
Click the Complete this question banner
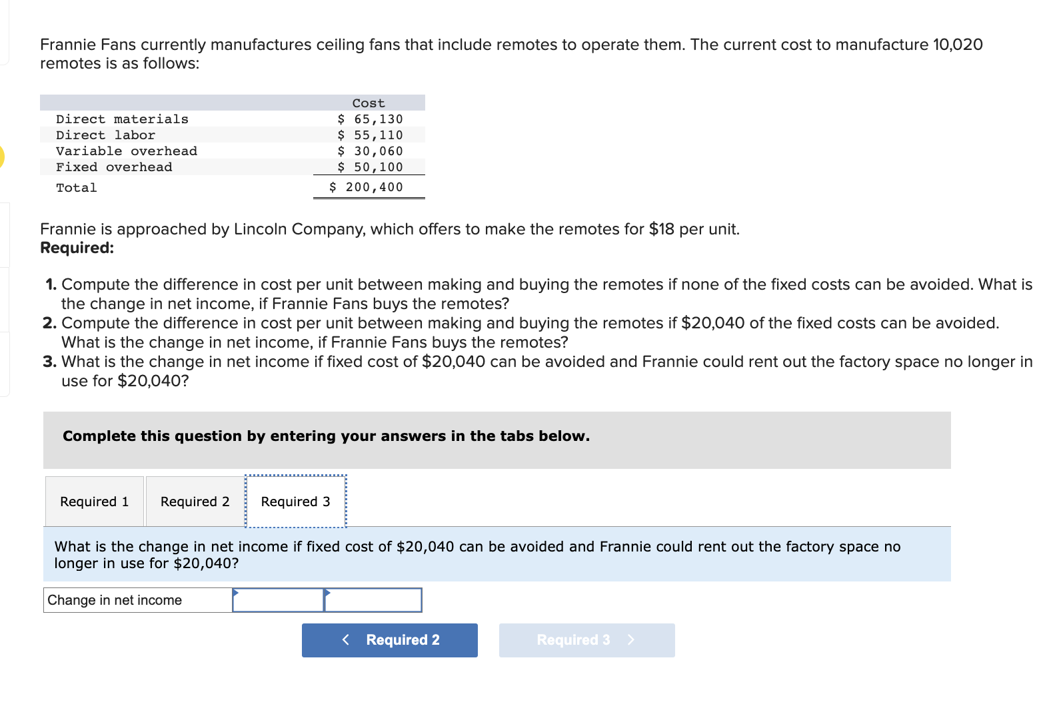pos(326,436)
